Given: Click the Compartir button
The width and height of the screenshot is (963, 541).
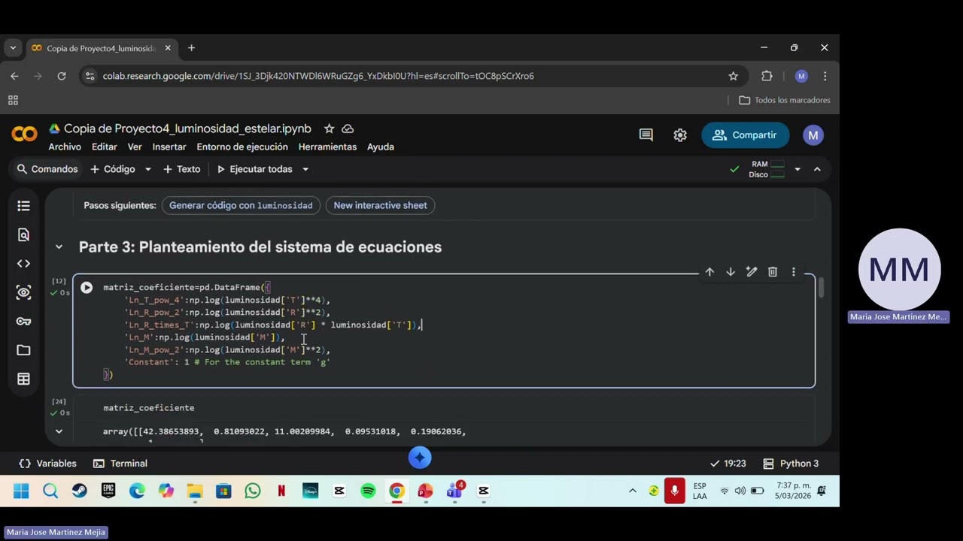Looking at the screenshot, I should [x=745, y=135].
